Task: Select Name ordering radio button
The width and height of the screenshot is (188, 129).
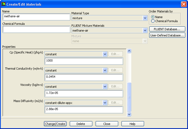Action: 153,17
